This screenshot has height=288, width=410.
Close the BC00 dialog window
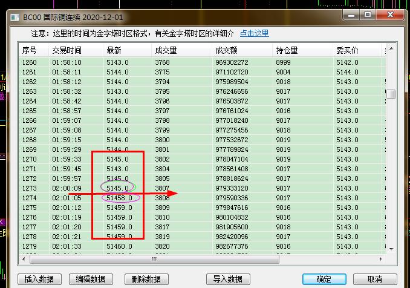(x=390, y=15)
